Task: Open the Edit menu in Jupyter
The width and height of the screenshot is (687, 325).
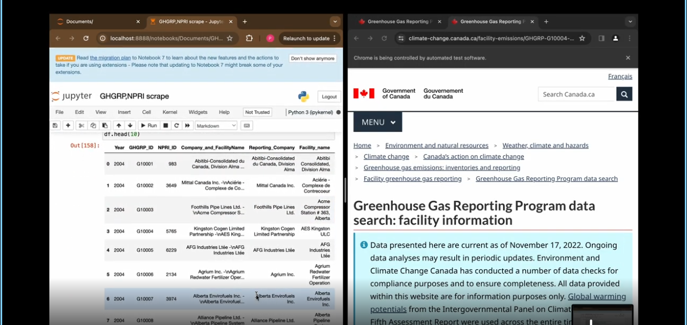Action: coord(79,112)
